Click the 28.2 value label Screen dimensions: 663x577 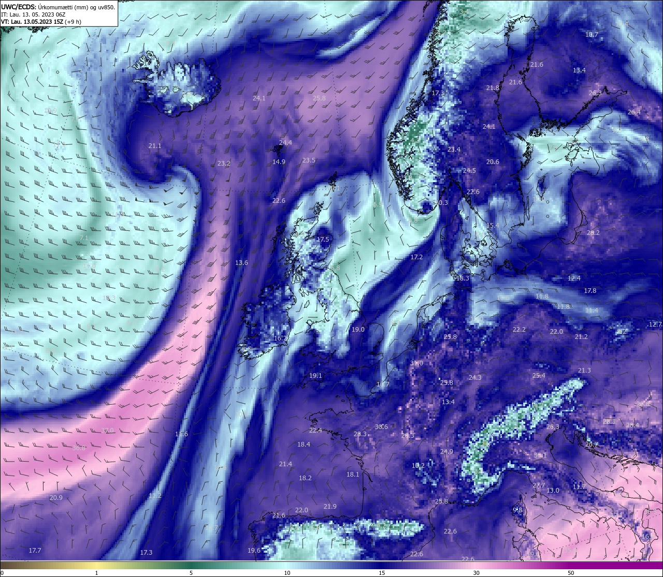coord(593,233)
